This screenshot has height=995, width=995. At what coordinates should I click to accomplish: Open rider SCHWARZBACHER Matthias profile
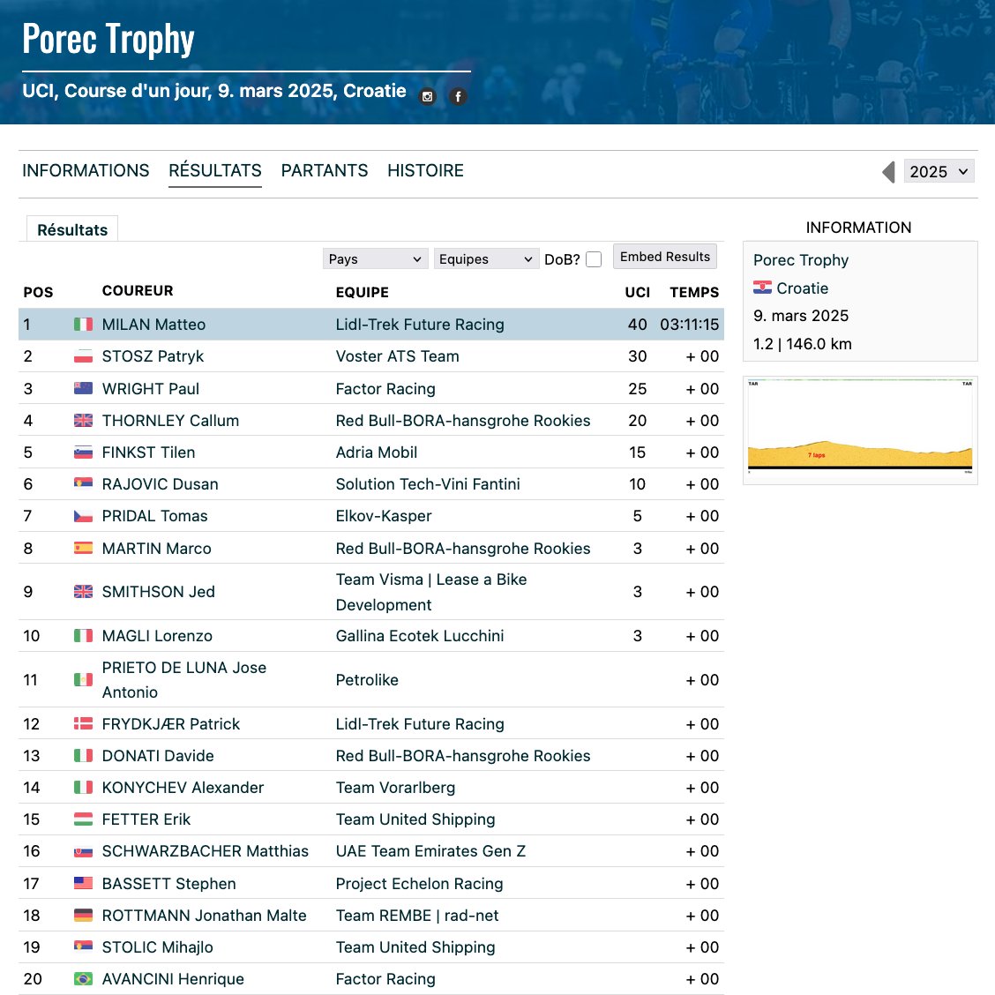point(205,851)
